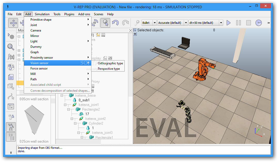Viewport: 278px width, 162px height.
Task: Open the Scenes menu
Action: (99, 14)
